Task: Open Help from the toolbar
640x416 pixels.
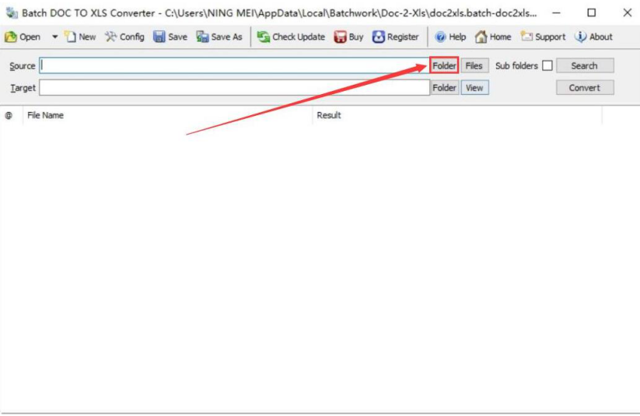Action: coord(450,37)
